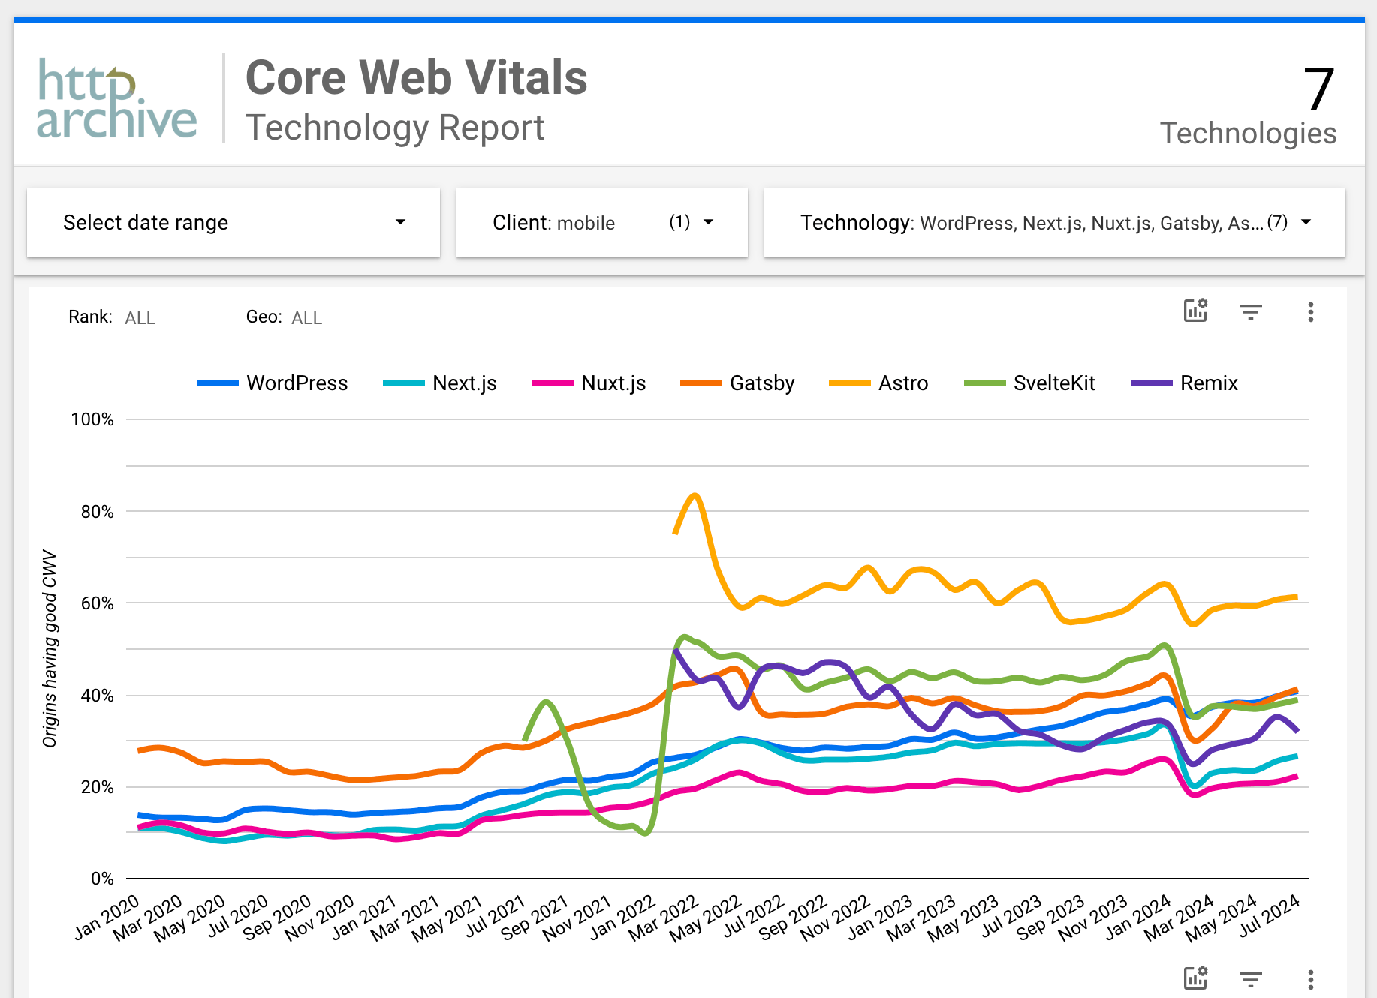This screenshot has height=998, width=1377.
Task: Click the 60% y-axis label
Action: click(x=98, y=603)
